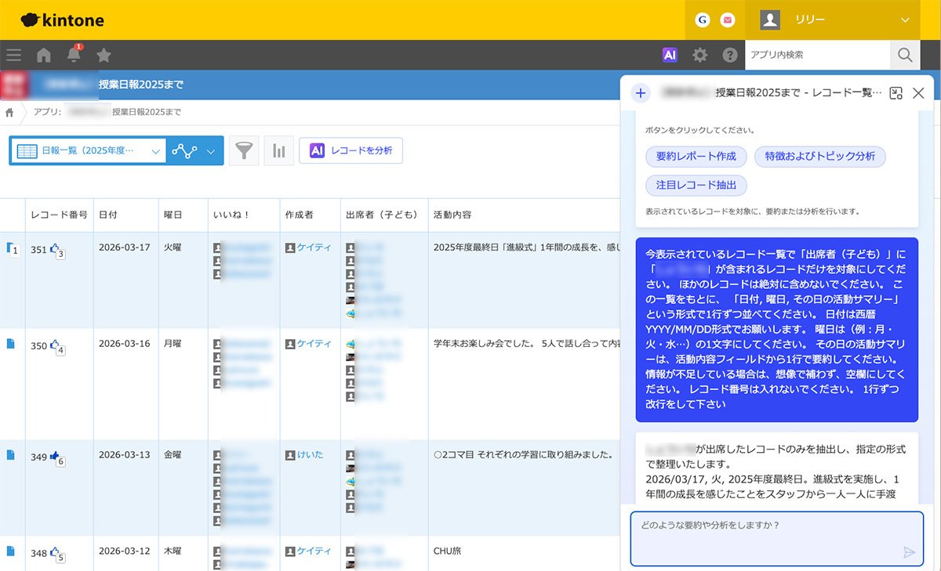This screenshot has height=571, width=941.
Task: Click the magnifier icon to search in app
Action: point(905,55)
